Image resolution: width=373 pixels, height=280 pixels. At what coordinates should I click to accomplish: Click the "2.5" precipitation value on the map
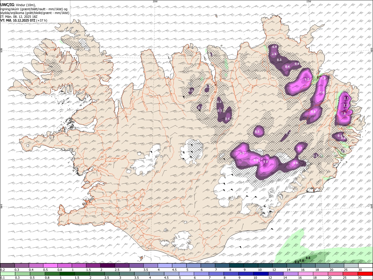[x=346, y=99]
